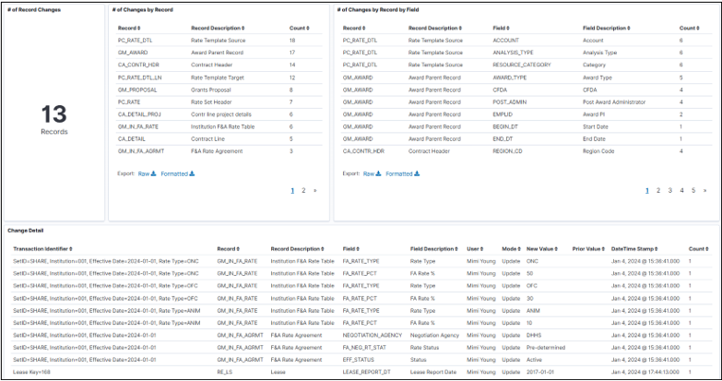Select Contract Line description cell
Viewport: 722px width, 381px height.
tap(207, 138)
